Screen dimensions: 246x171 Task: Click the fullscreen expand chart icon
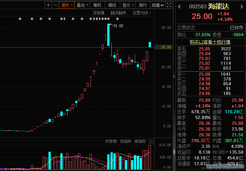169,5
